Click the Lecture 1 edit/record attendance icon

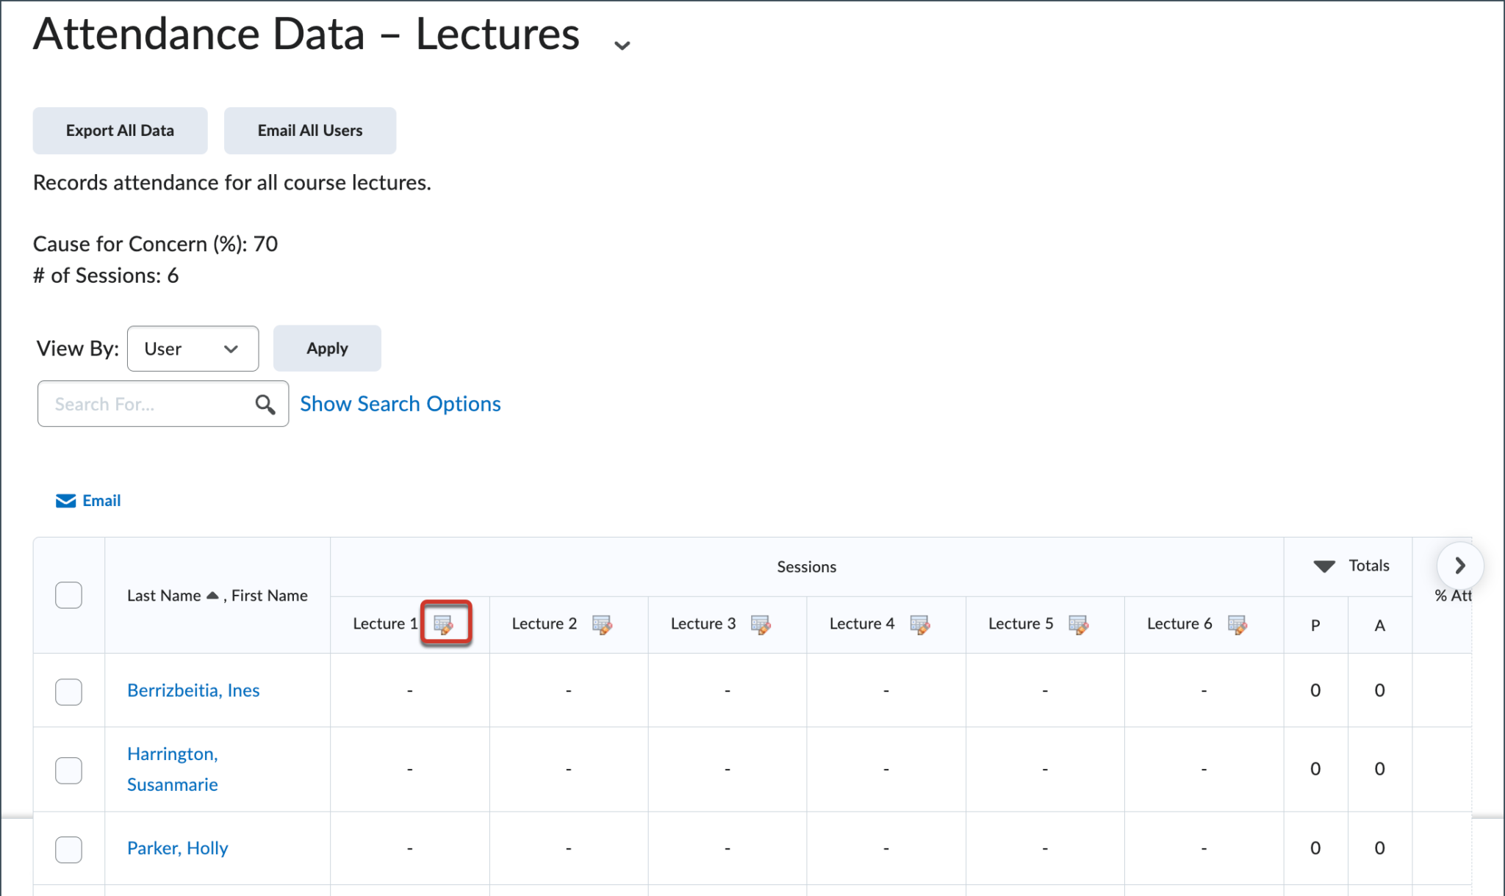pyautogui.click(x=444, y=623)
